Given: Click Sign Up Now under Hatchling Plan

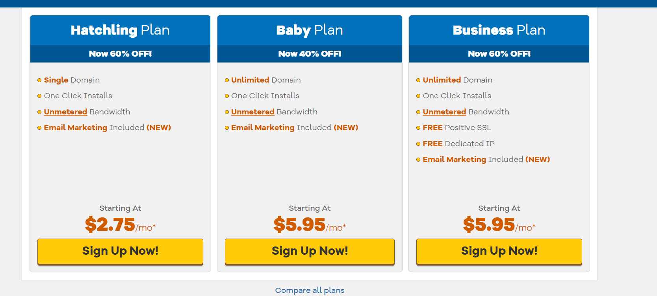Looking at the screenshot, I should [x=120, y=251].
